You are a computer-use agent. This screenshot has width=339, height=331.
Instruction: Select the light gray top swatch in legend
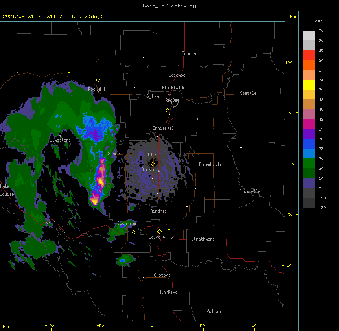[x=309, y=35]
